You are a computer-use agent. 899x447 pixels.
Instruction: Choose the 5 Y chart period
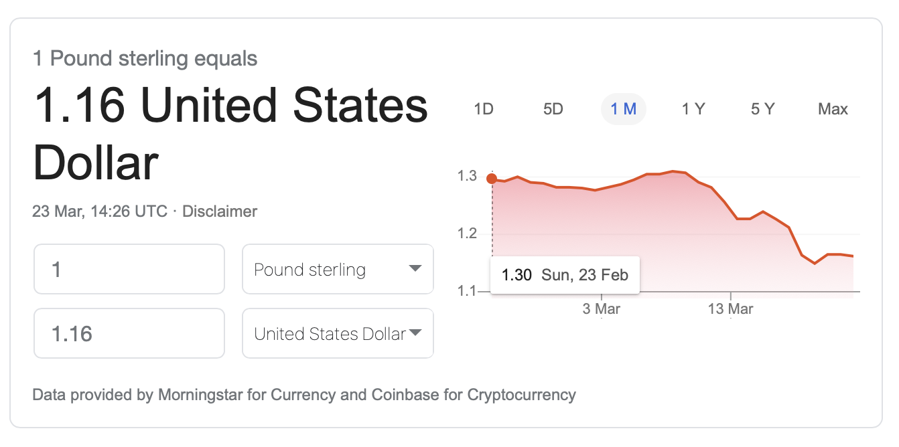762,109
